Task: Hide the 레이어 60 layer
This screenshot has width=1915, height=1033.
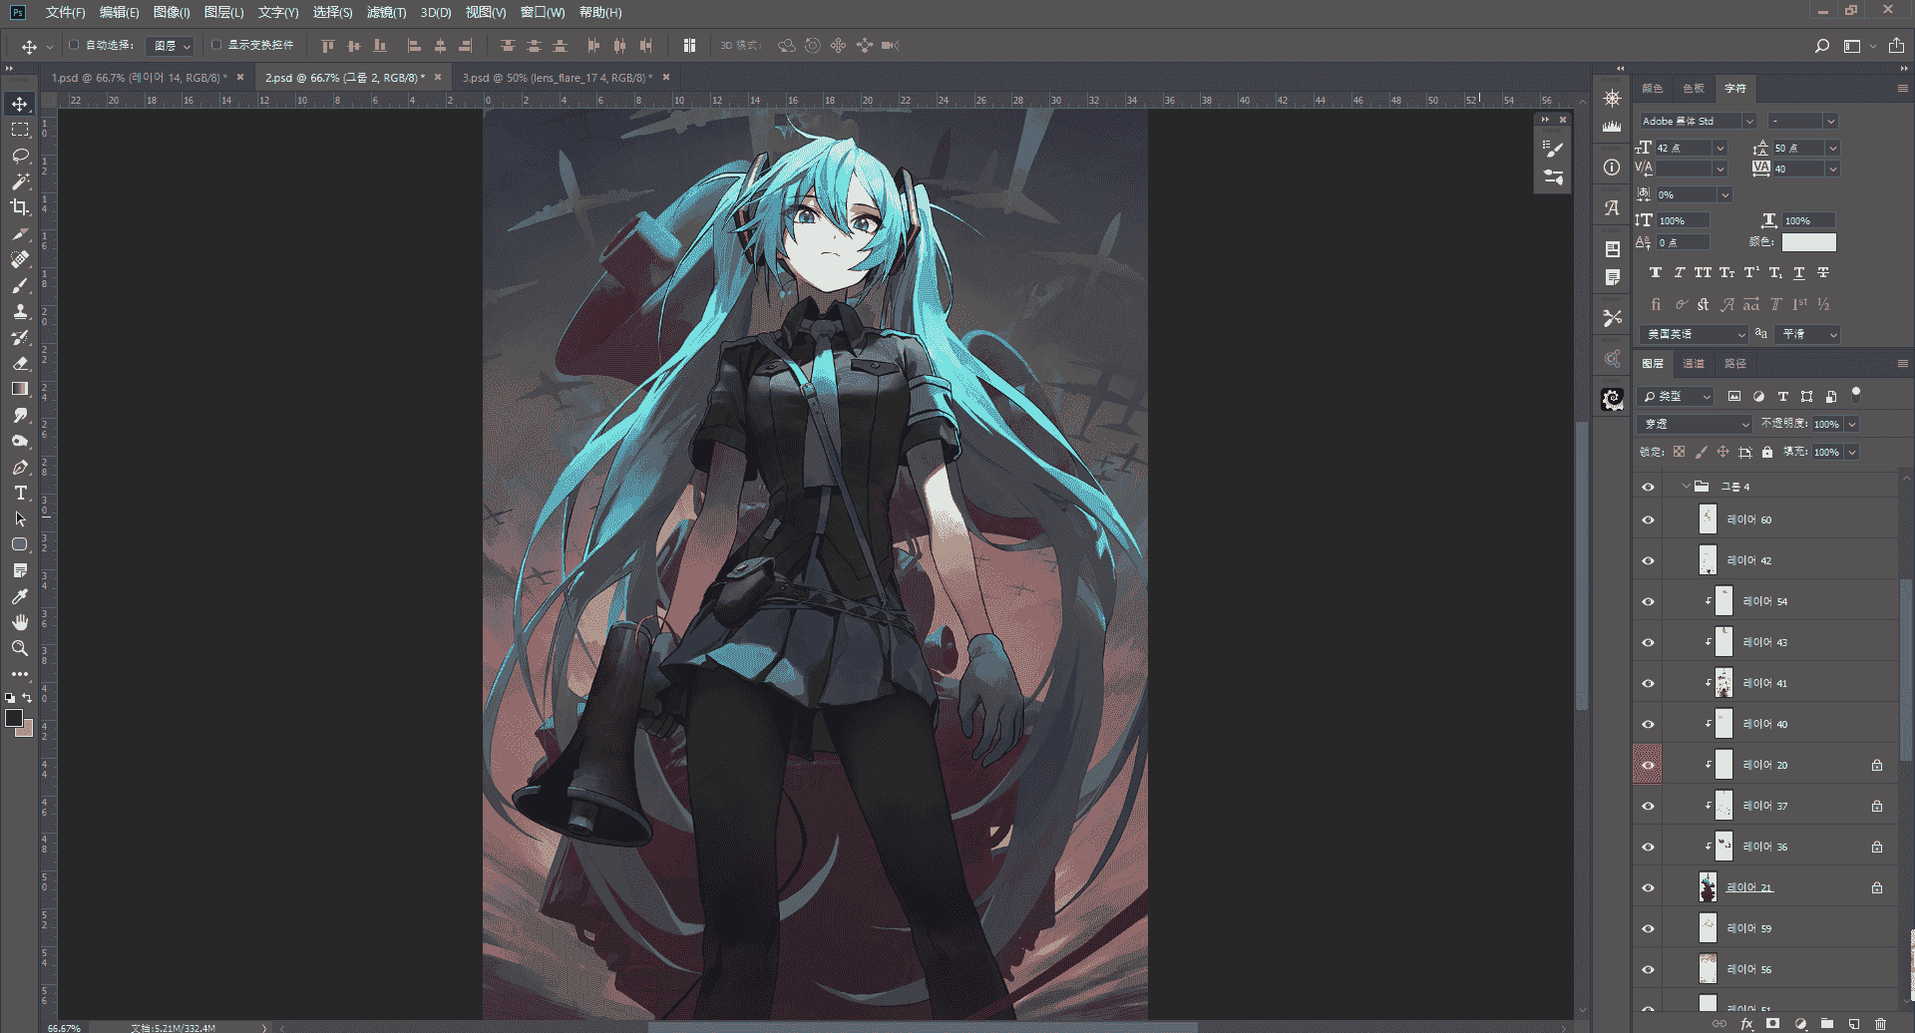Action: 1648,519
